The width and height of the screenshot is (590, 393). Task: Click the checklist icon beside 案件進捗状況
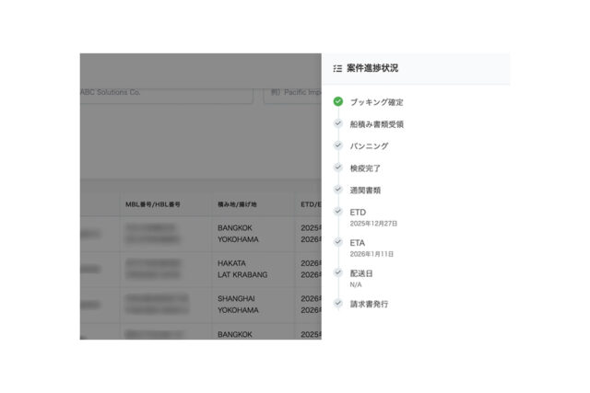(337, 68)
